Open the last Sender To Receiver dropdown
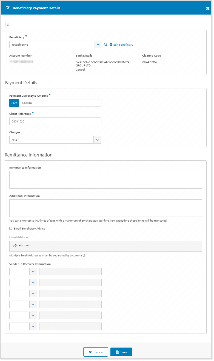This screenshot has height=361, width=214. click(33, 326)
